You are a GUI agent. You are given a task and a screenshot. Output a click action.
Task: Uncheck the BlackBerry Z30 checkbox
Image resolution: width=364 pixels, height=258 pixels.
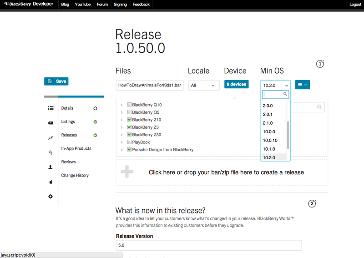(x=129, y=134)
